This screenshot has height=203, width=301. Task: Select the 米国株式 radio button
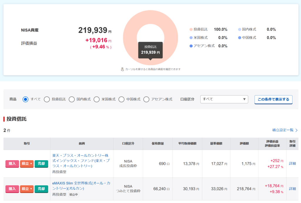point(97,99)
